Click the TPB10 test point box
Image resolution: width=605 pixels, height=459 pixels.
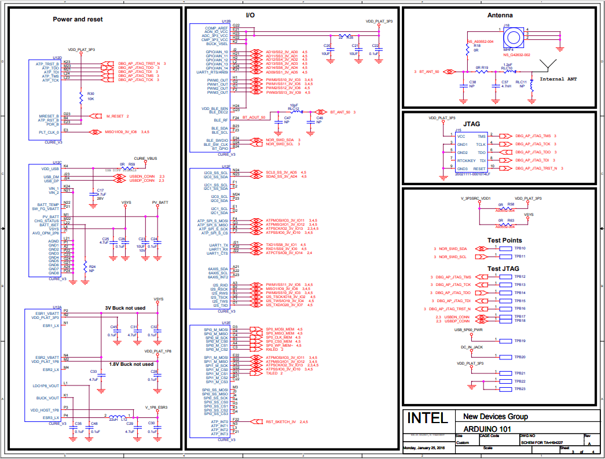click(x=504, y=248)
